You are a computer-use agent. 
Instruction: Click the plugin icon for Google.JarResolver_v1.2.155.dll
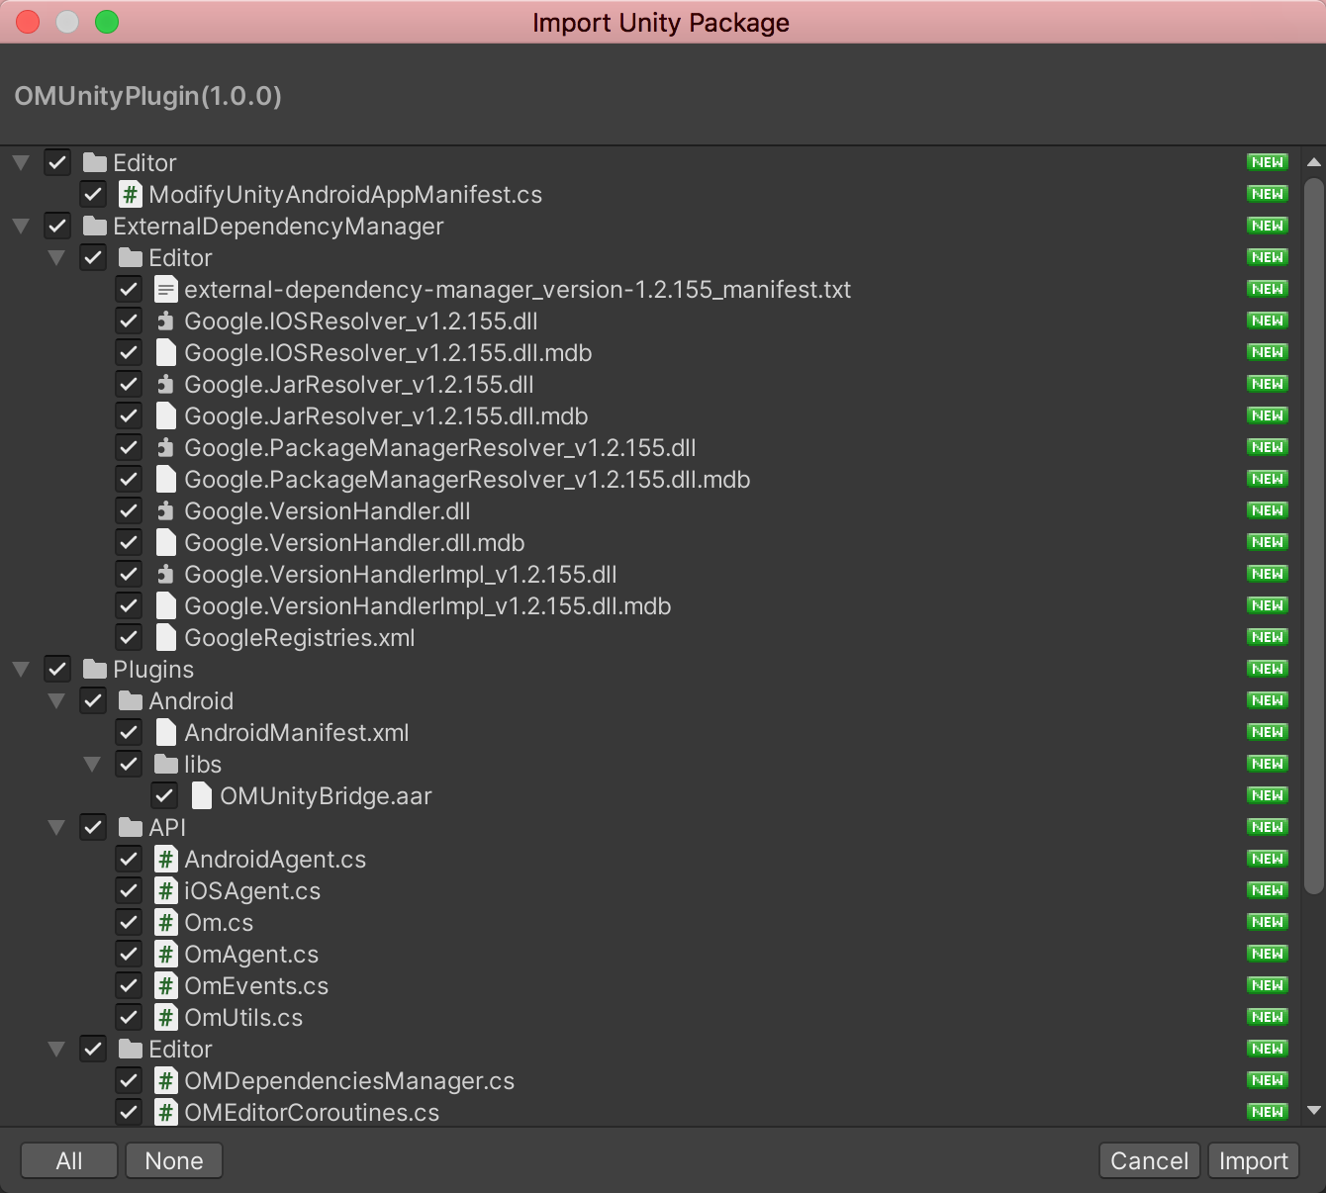pos(166,385)
